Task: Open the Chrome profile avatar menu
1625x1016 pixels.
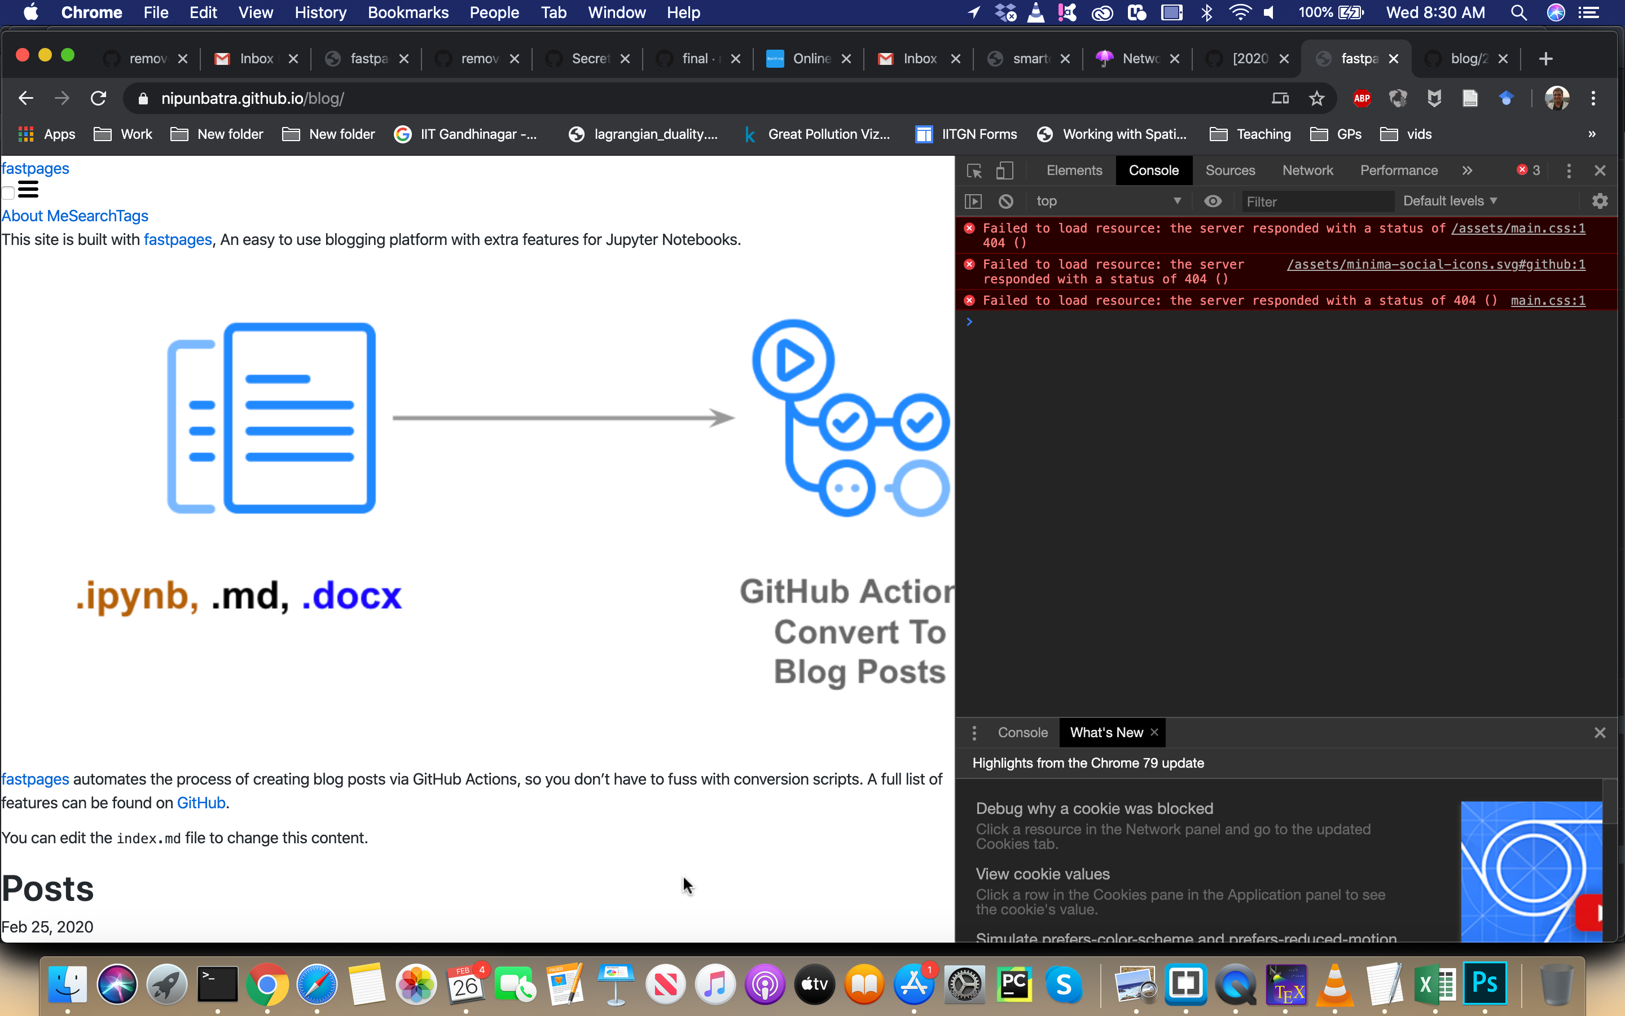Action: (x=1557, y=98)
